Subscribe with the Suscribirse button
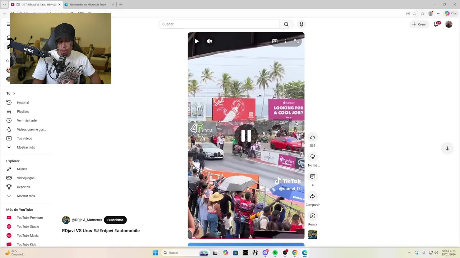This screenshot has width=460, height=258. pyautogui.click(x=115, y=220)
